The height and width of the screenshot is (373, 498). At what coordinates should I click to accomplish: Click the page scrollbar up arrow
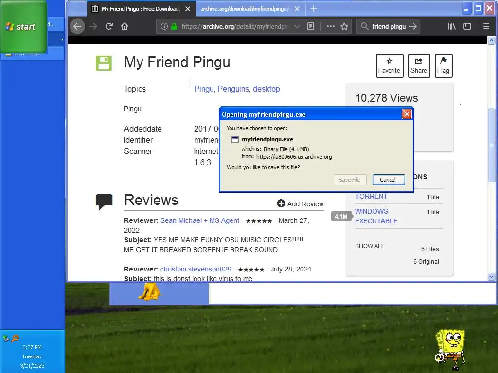coord(491,41)
